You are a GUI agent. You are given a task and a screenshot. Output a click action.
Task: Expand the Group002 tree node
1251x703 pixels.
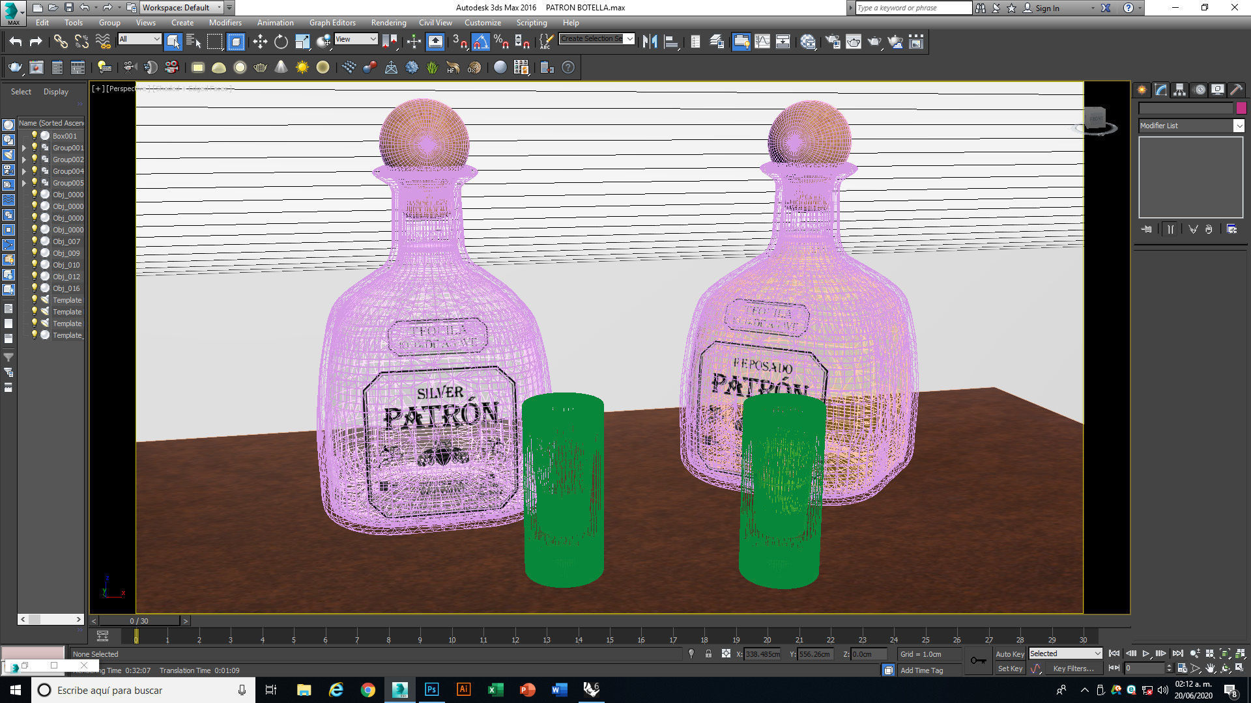pyautogui.click(x=24, y=159)
